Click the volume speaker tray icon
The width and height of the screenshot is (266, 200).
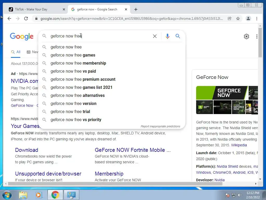pyautogui.click(x=240, y=195)
